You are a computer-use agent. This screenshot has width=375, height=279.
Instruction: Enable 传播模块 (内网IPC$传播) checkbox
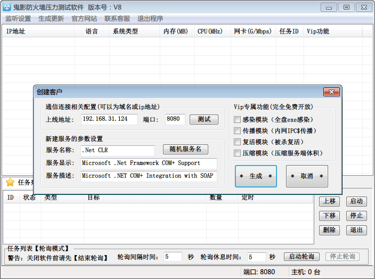237,130
